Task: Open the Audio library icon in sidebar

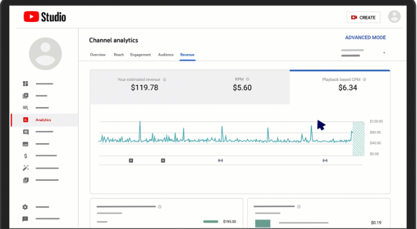Action: (26, 180)
